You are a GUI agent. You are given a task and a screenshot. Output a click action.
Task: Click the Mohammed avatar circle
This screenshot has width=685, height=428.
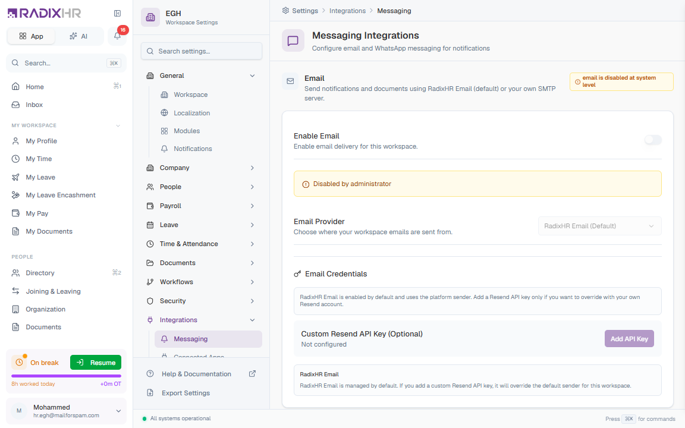pos(19,411)
